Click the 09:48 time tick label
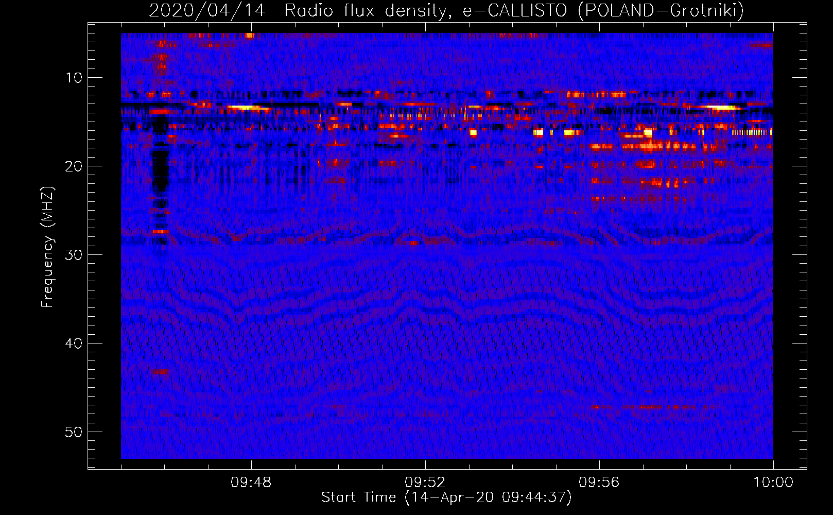Screen dimensions: 833x515 click(x=251, y=483)
